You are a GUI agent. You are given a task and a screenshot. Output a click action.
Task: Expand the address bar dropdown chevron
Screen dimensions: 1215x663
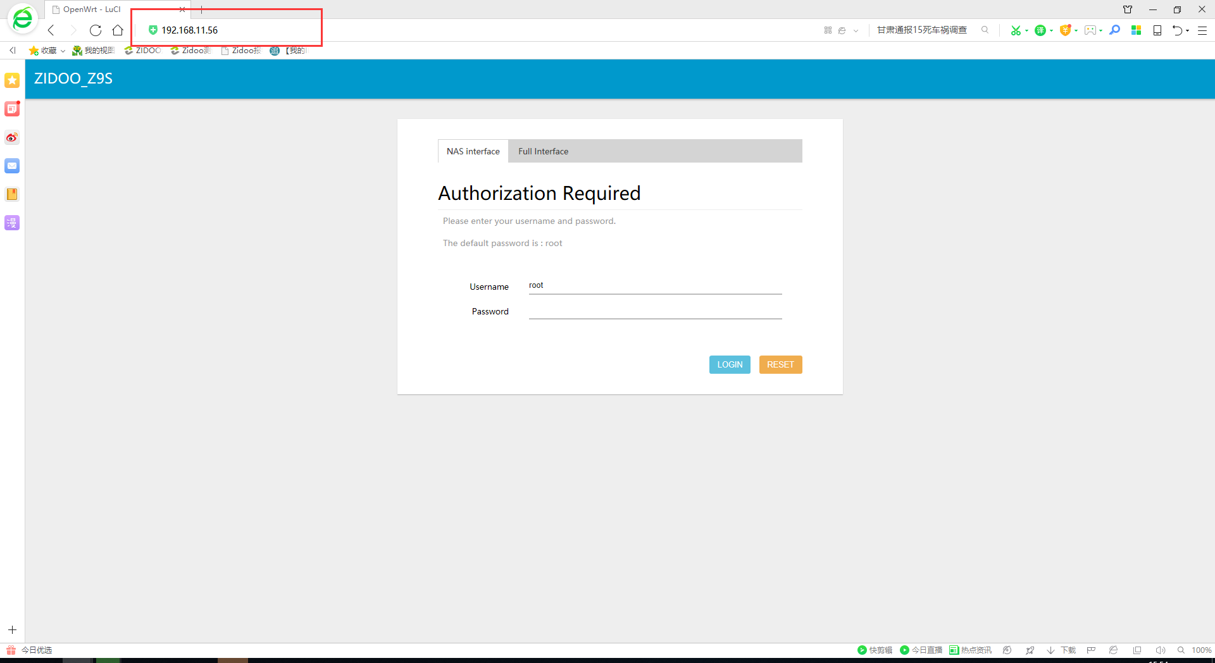(x=856, y=30)
